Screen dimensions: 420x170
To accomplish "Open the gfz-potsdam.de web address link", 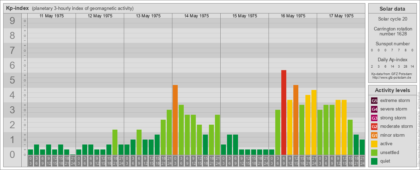I will (392, 78).
